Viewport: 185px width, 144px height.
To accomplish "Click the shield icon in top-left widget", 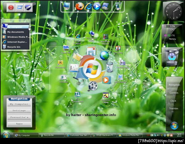I will coord(28,8).
